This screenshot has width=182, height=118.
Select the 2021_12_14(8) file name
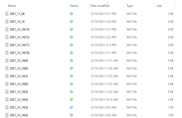(x=19, y=68)
